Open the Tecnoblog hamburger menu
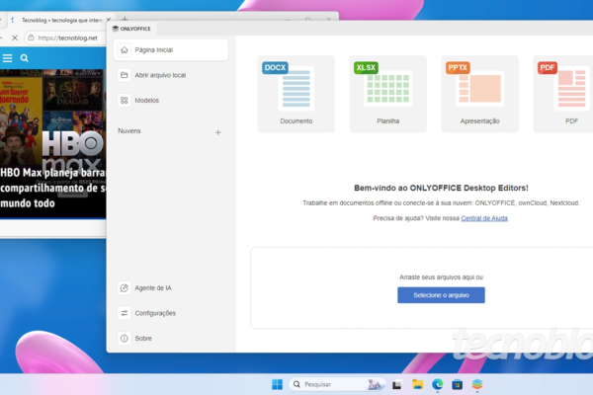 (x=8, y=58)
